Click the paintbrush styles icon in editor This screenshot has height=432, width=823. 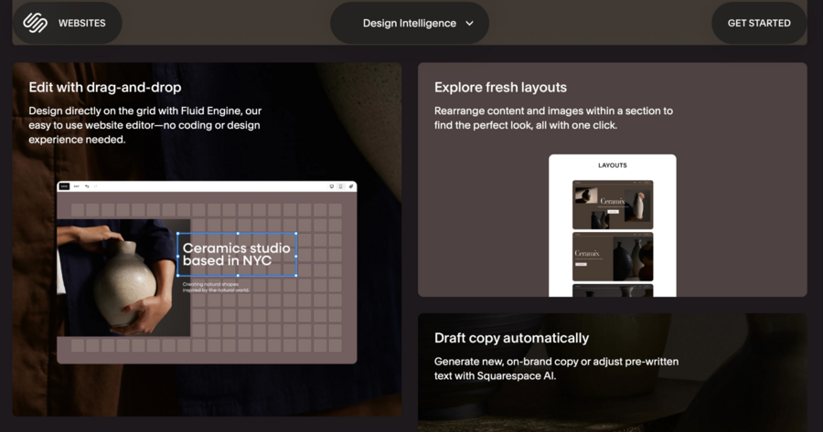coord(350,186)
